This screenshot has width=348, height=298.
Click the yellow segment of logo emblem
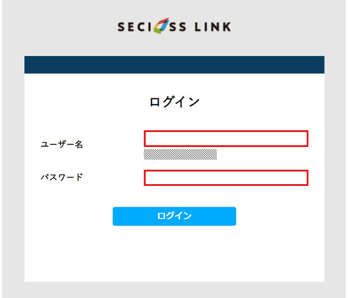coord(157,27)
